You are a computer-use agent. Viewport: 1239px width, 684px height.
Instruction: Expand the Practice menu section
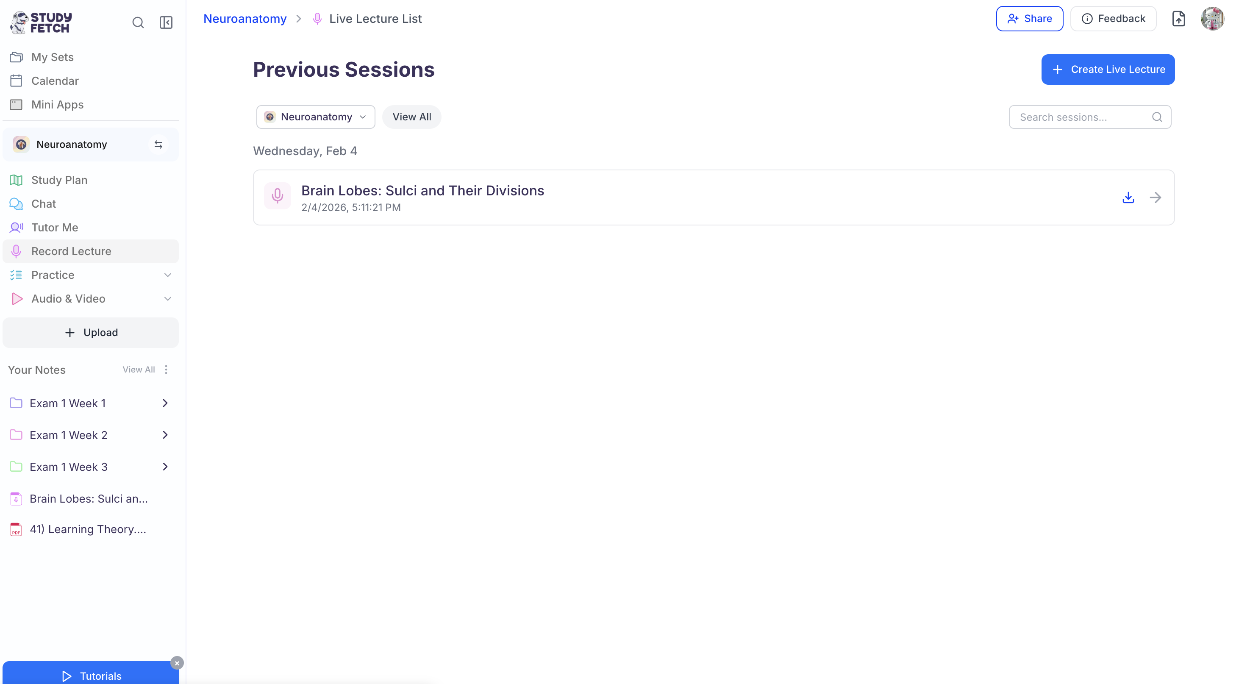point(167,275)
